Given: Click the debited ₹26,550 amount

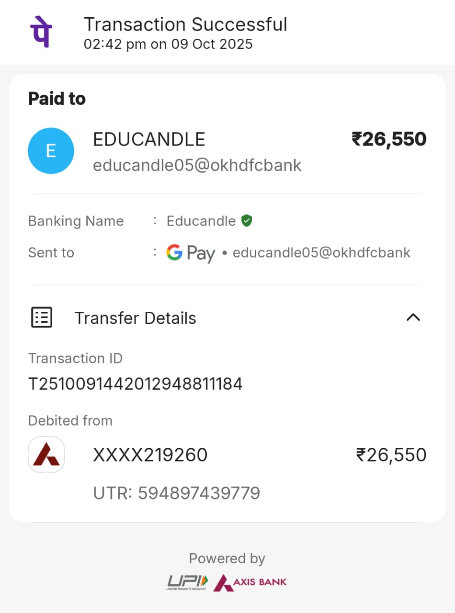Looking at the screenshot, I should tap(391, 454).
